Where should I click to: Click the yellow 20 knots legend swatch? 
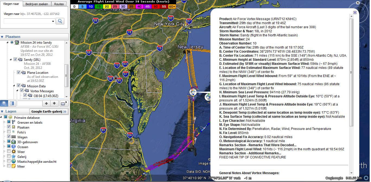pos(107,6)
